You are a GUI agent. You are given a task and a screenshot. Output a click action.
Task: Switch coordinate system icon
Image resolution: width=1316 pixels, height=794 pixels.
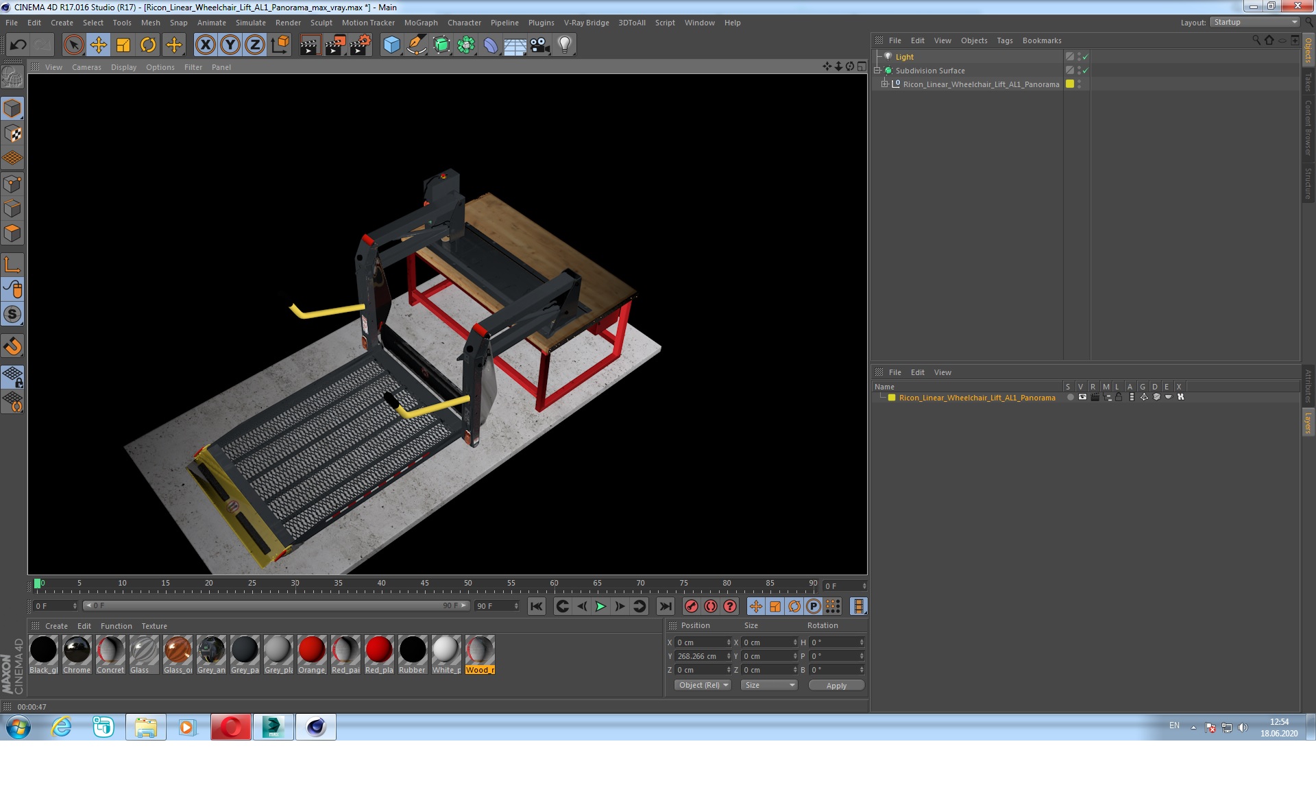pyautogui.click(x=280, y=45)
